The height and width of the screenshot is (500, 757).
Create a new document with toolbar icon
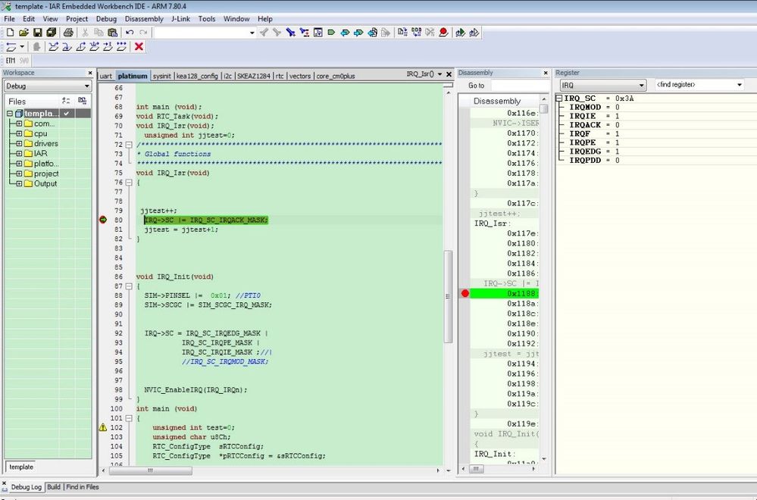coord(10,33)
